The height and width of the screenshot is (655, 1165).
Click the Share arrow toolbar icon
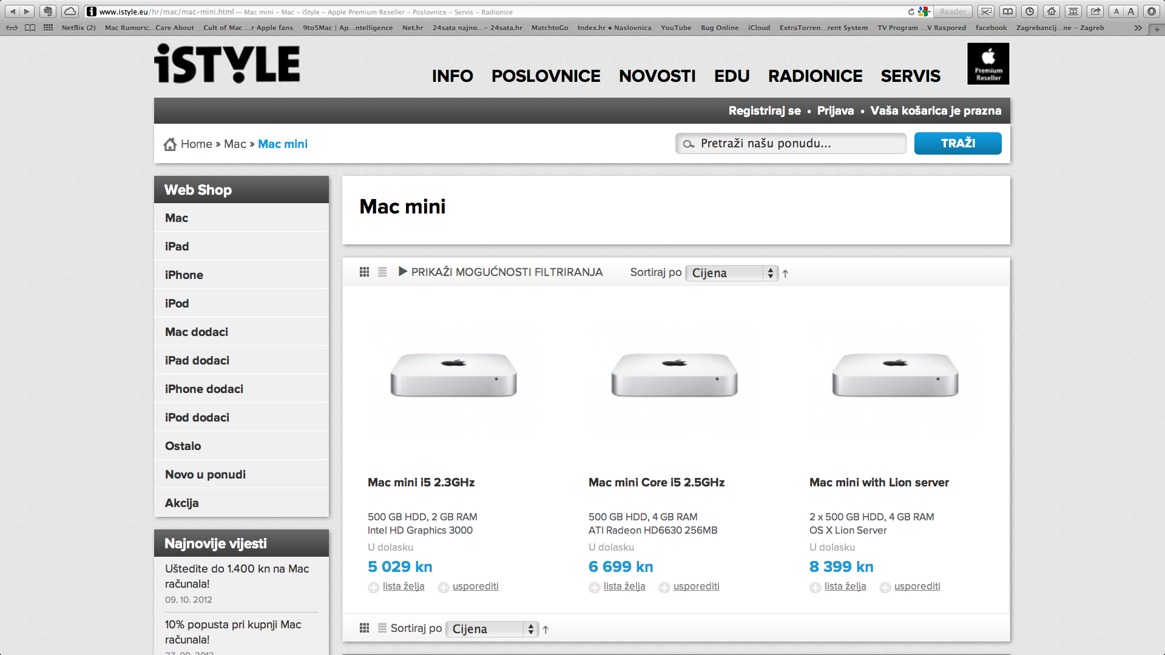click(x=1095, y=12)
